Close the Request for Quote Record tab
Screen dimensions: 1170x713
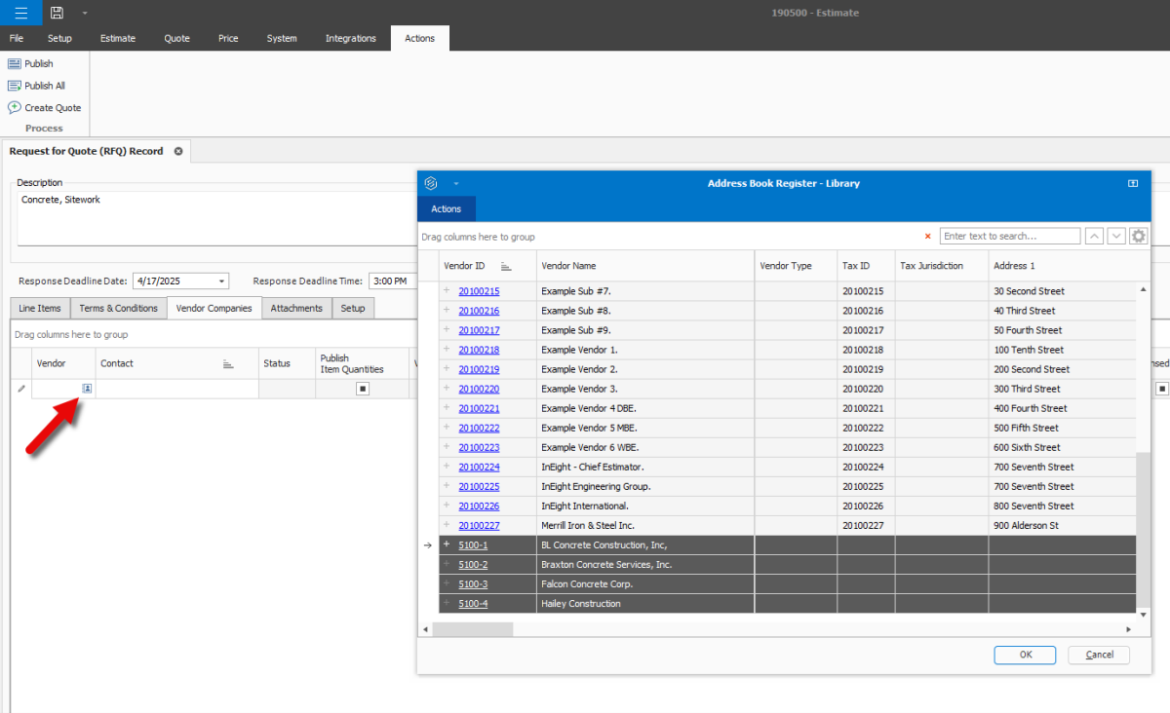pyautogui.click(x=178, y=152)
